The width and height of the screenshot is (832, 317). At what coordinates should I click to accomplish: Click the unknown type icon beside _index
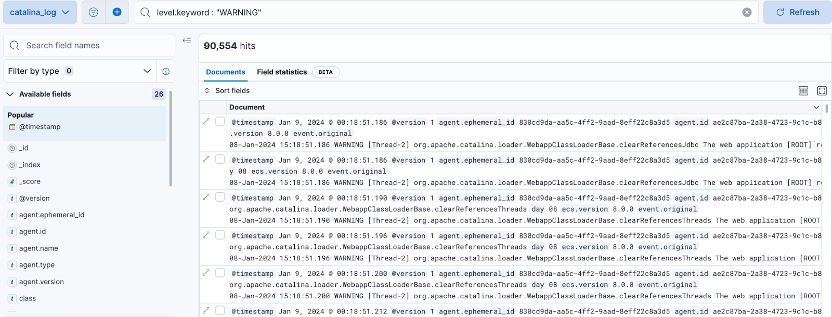click(x=12, y=165)
